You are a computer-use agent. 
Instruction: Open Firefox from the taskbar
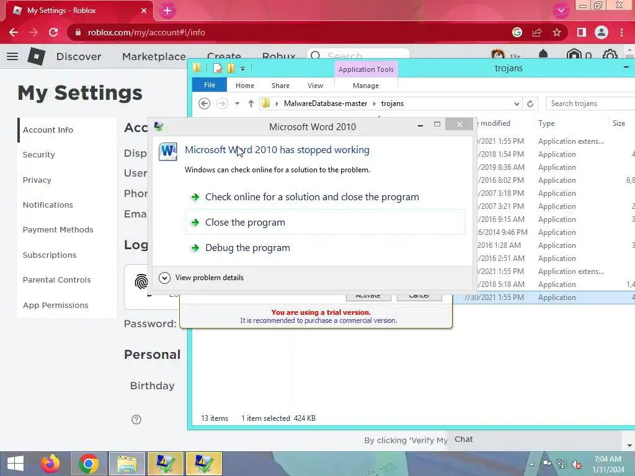pyautogui.click(x=50, y=464)
